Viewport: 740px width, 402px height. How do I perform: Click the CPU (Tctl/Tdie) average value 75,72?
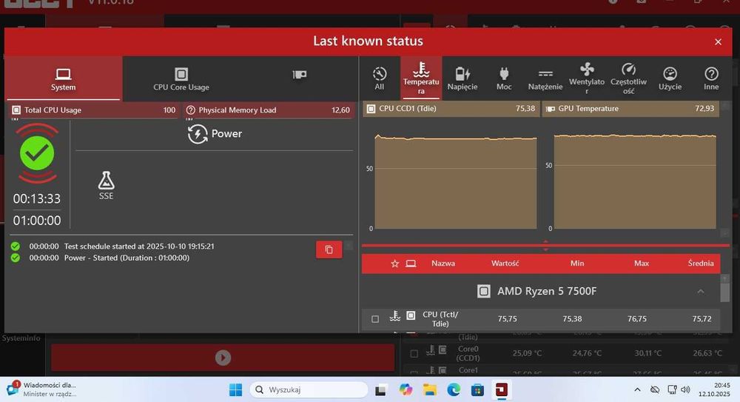[702, 319]
